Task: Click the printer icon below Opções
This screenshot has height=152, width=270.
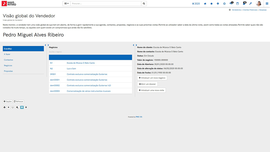Action: point(5,107)
